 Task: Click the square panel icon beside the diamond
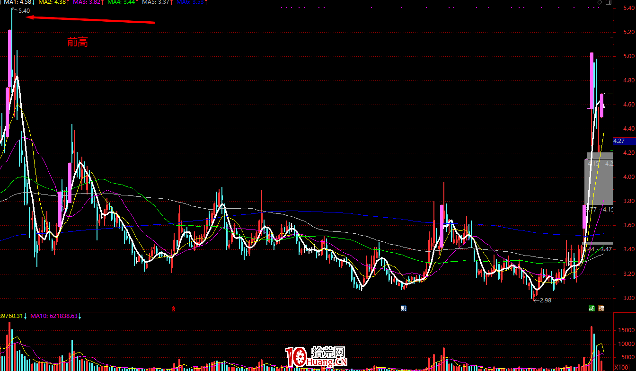[x=608, y=3]
